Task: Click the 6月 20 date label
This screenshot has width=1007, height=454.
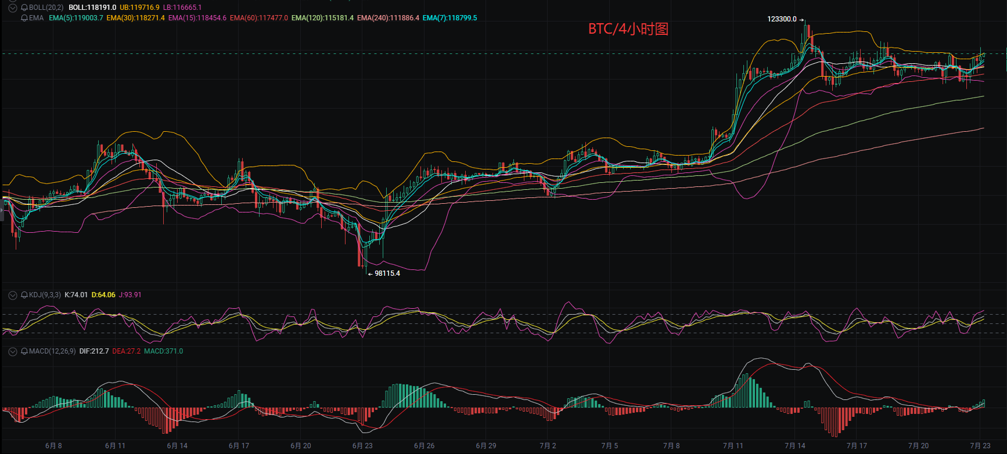Action: coord(301,446)
